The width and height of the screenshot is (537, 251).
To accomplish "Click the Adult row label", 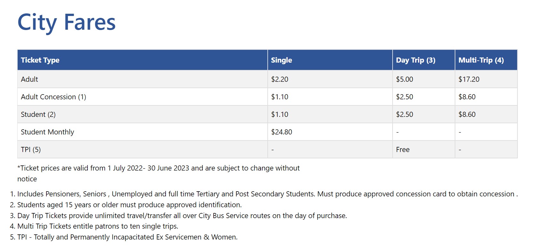I will [x=29, y=79].
